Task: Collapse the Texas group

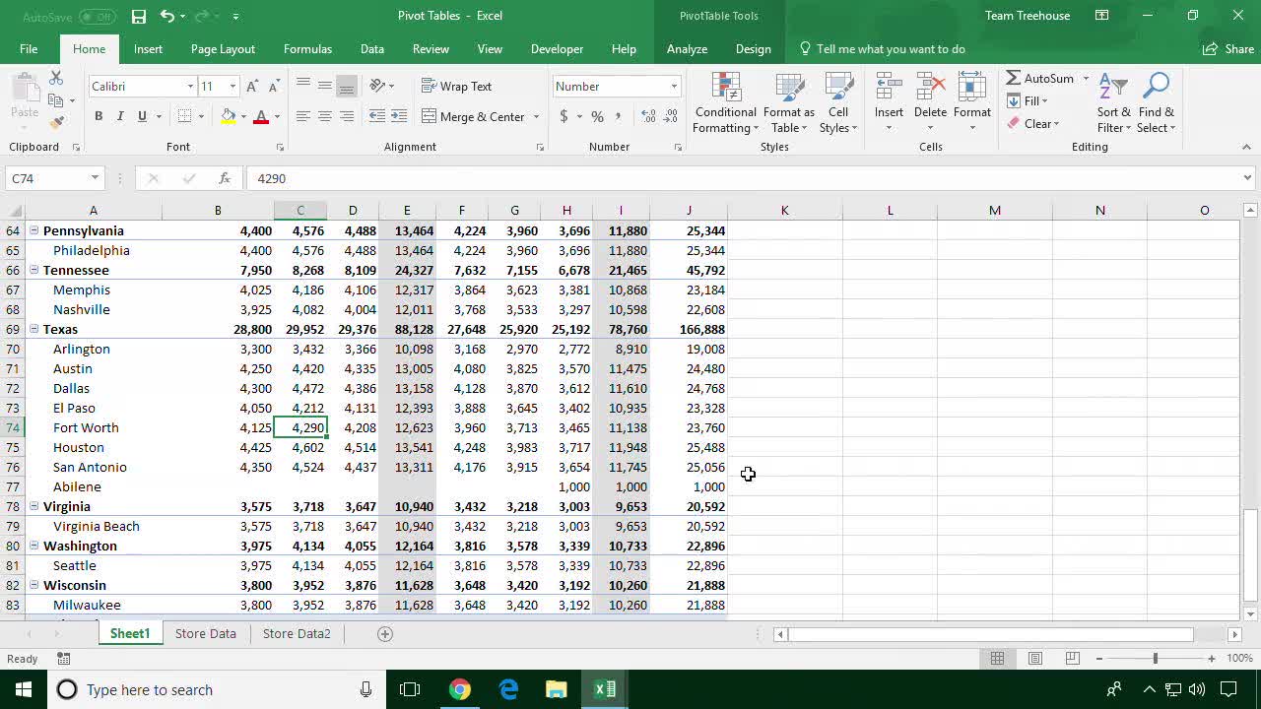Action: tap(33, 329)
